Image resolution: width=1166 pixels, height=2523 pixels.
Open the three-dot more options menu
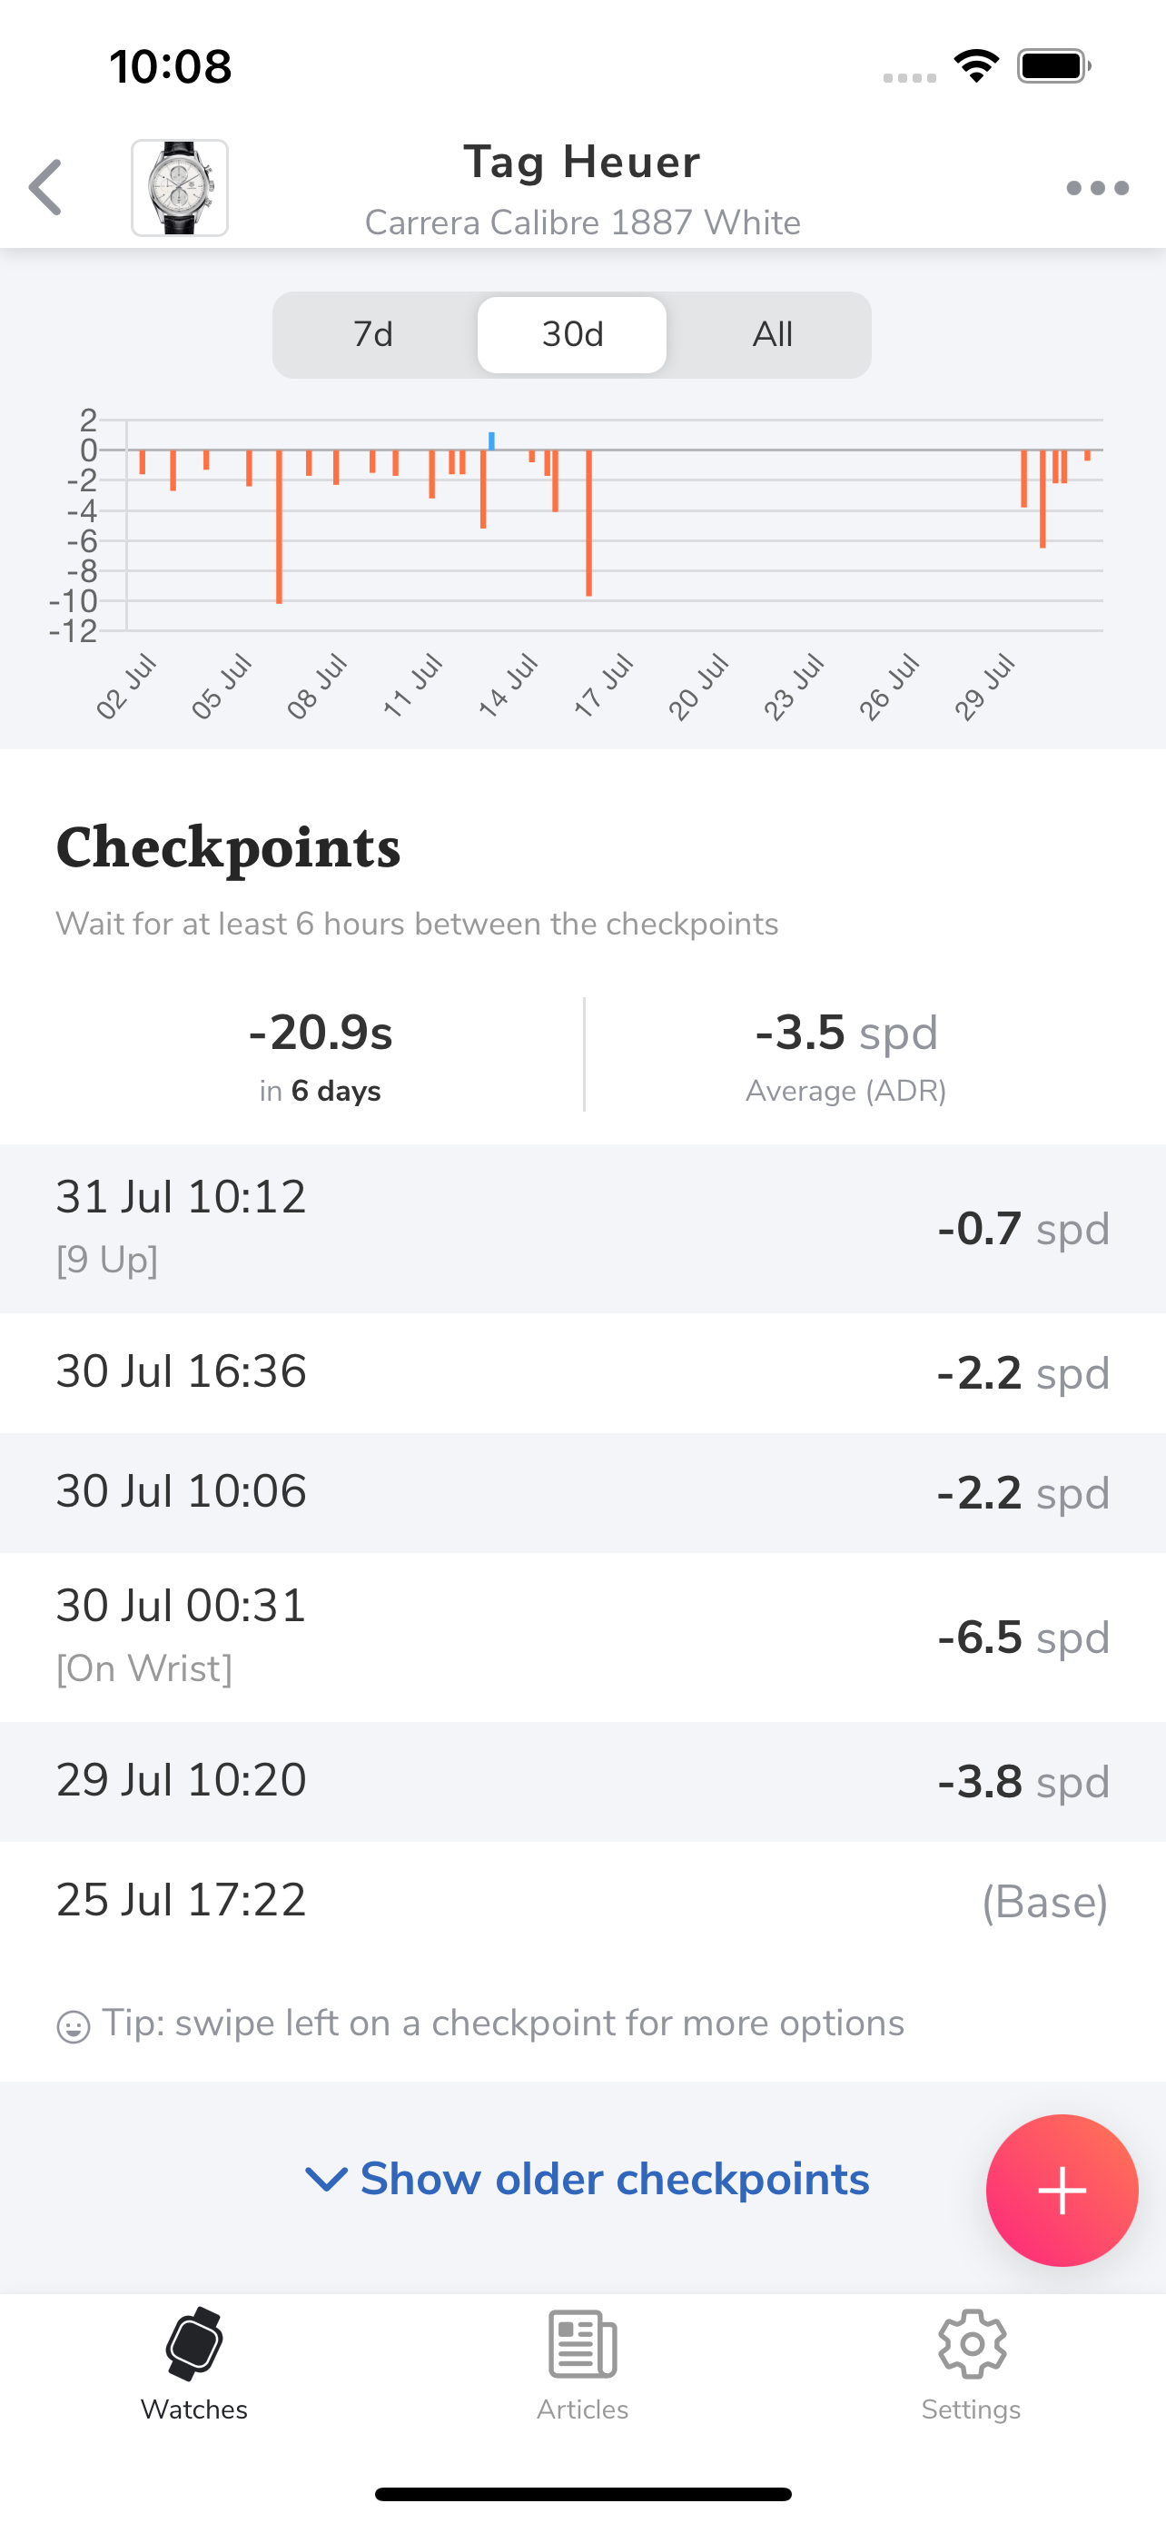(x=1096, y=188)
